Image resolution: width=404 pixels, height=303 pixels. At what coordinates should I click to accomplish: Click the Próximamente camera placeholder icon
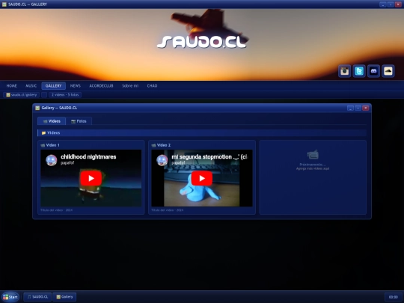pos(313,155)
